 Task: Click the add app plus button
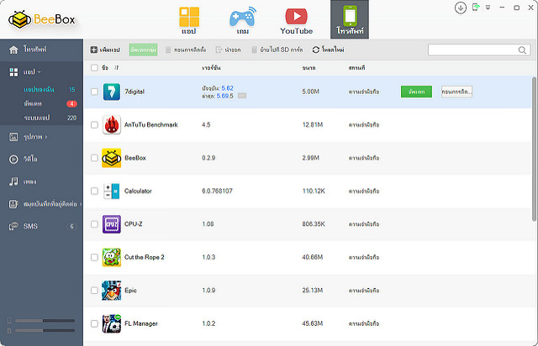click(105, 50)
